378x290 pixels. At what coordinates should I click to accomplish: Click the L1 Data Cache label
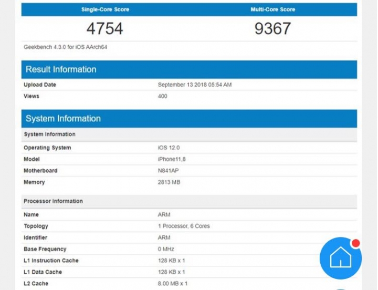point(43,272)
